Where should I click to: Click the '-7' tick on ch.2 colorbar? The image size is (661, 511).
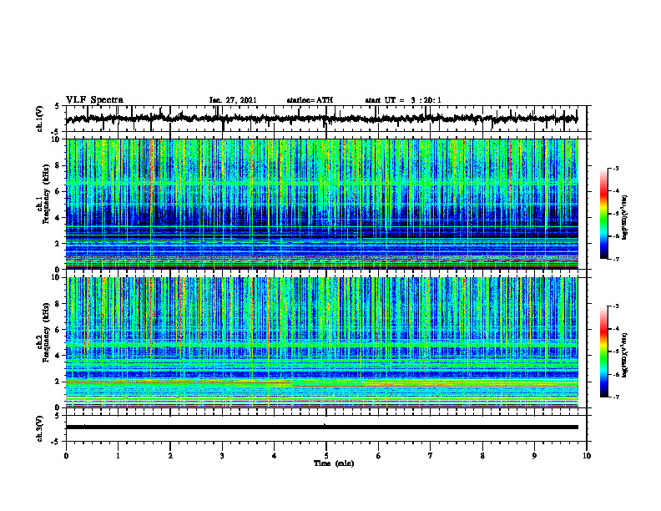[615, 397]
